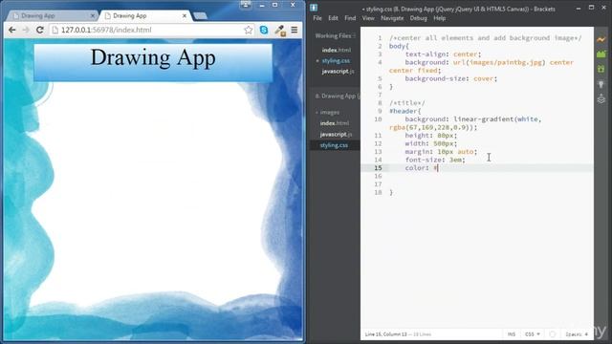612x344 pixels.
Task: Open the Extension Manager brick icon
Action: click(x=601, y=54)
